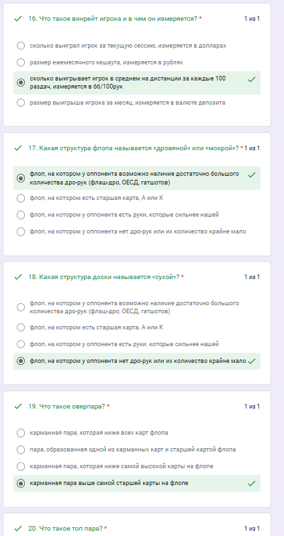Click correct-answer checkmark in question 18 selected row

pyautogui.click(x=252, y=361)
